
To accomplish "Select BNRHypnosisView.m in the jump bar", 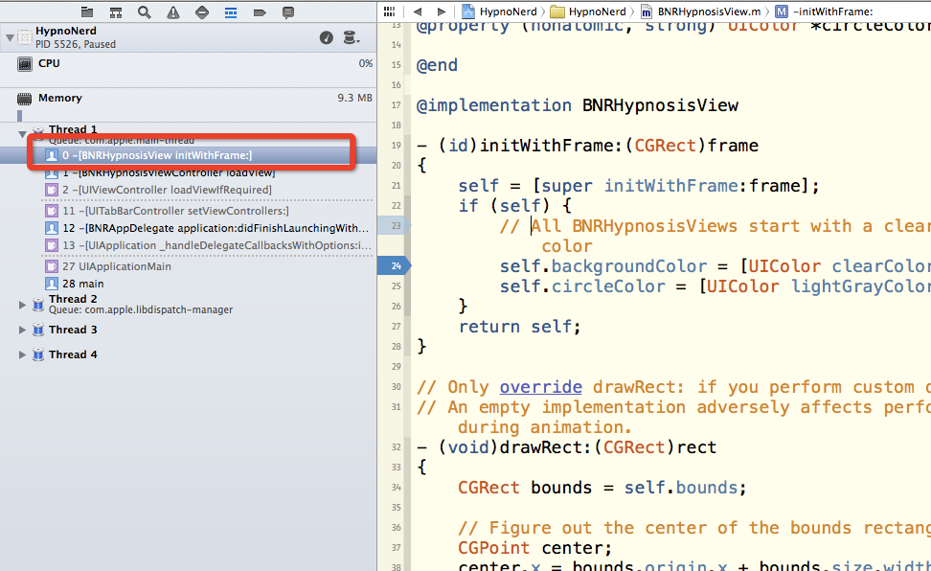I will pyautogui.click(x=700, y=11).
